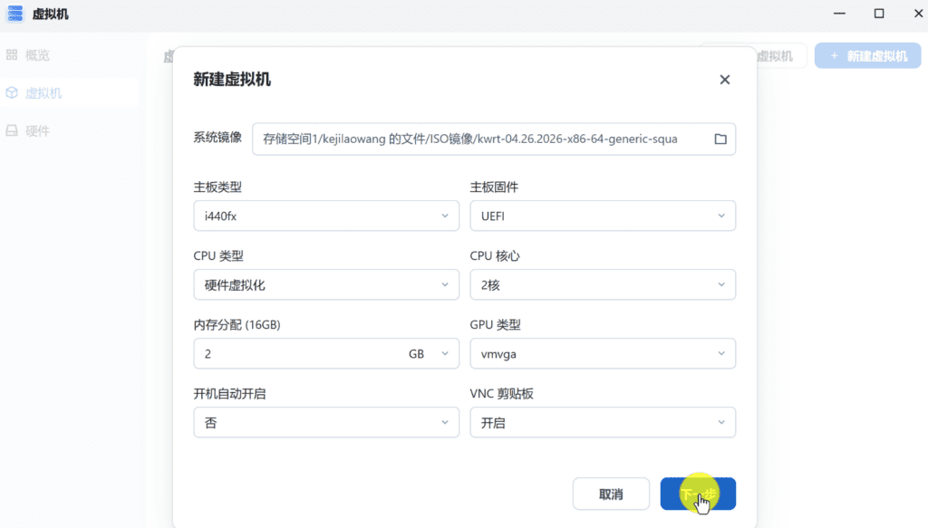Viewport: 928px width, 528px height.
Task: Open the VNC 剪贴板 dropdown showing 开启
Action: pos(603,422)
